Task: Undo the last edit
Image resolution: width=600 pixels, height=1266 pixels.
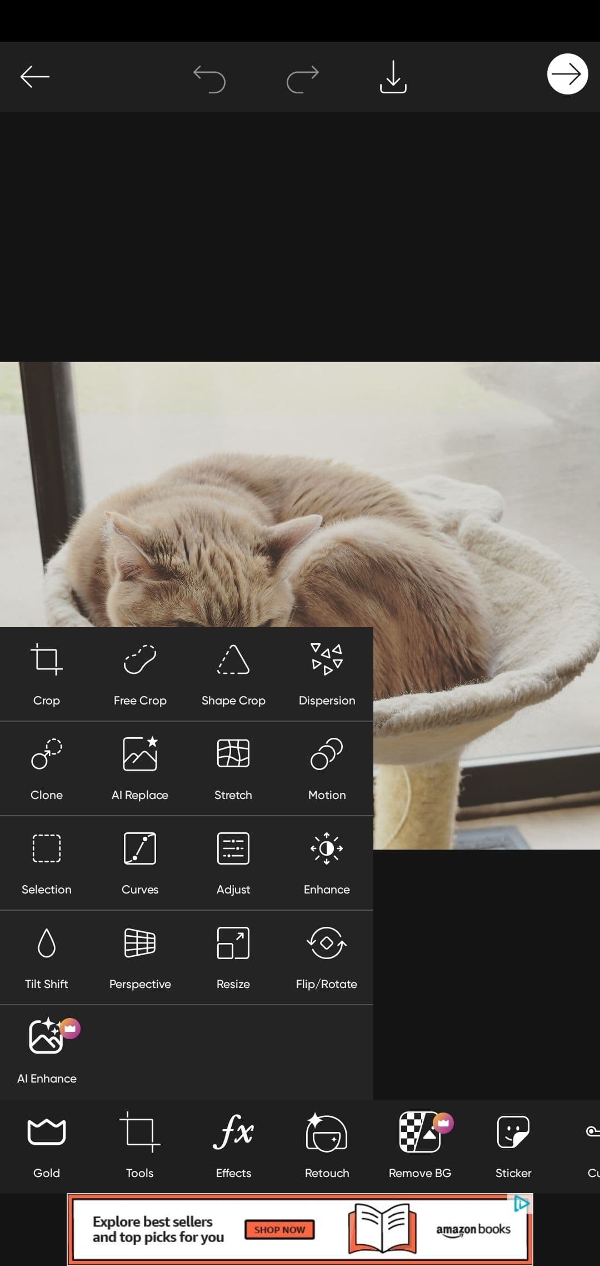Action: pos(209,78)
